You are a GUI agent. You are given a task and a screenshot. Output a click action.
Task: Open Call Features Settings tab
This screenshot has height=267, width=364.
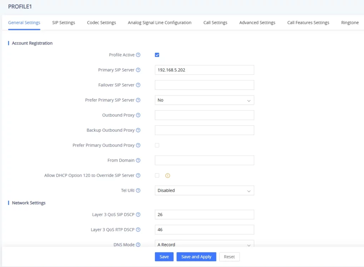(x=308, y=22)
